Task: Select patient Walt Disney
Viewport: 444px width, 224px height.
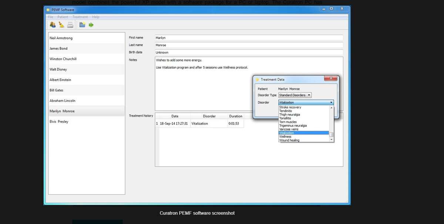Action: [x=87, y=69]
